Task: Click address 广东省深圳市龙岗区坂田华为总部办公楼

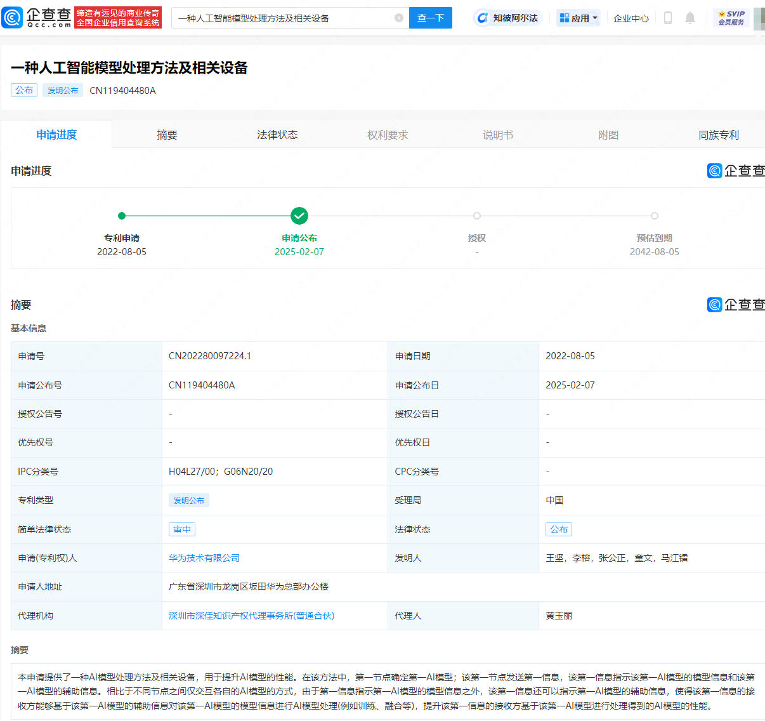Action: click(249, 586)
